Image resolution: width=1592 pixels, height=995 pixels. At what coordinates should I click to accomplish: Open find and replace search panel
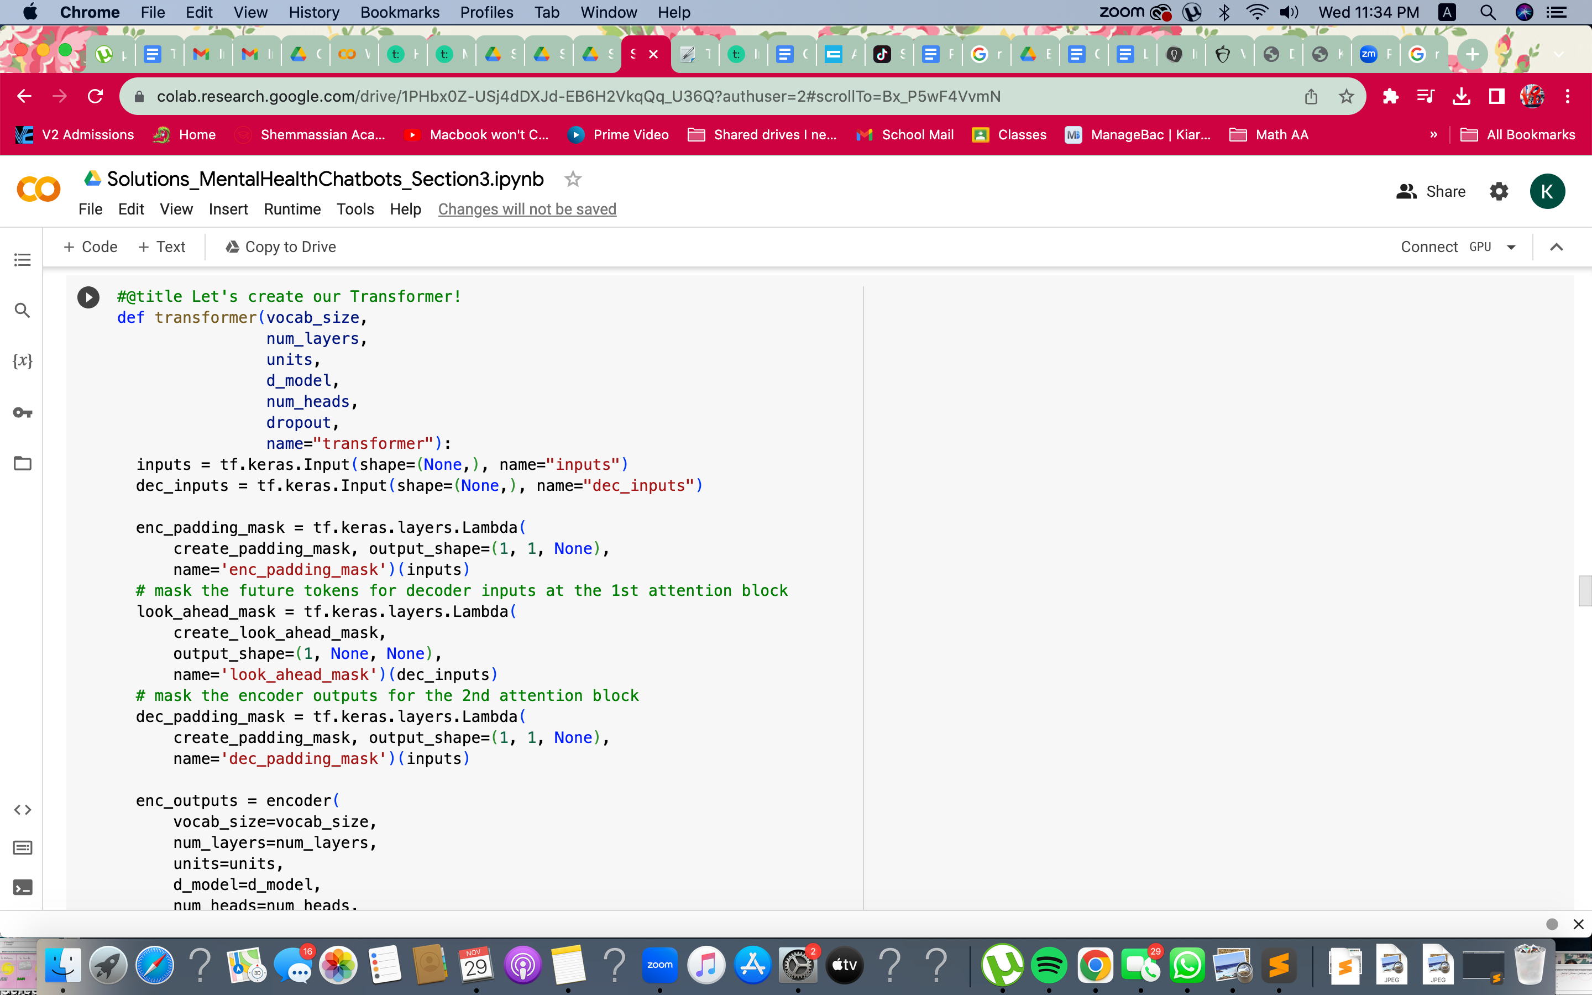coord(22,310)
